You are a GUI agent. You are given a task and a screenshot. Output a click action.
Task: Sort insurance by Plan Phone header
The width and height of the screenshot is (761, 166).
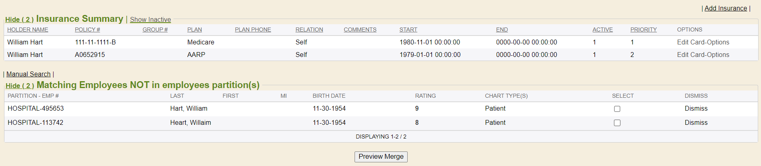point(253,29)
